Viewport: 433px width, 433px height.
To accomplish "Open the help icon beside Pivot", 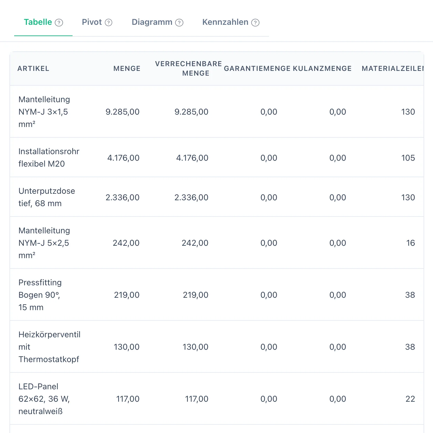I will 109,22.
